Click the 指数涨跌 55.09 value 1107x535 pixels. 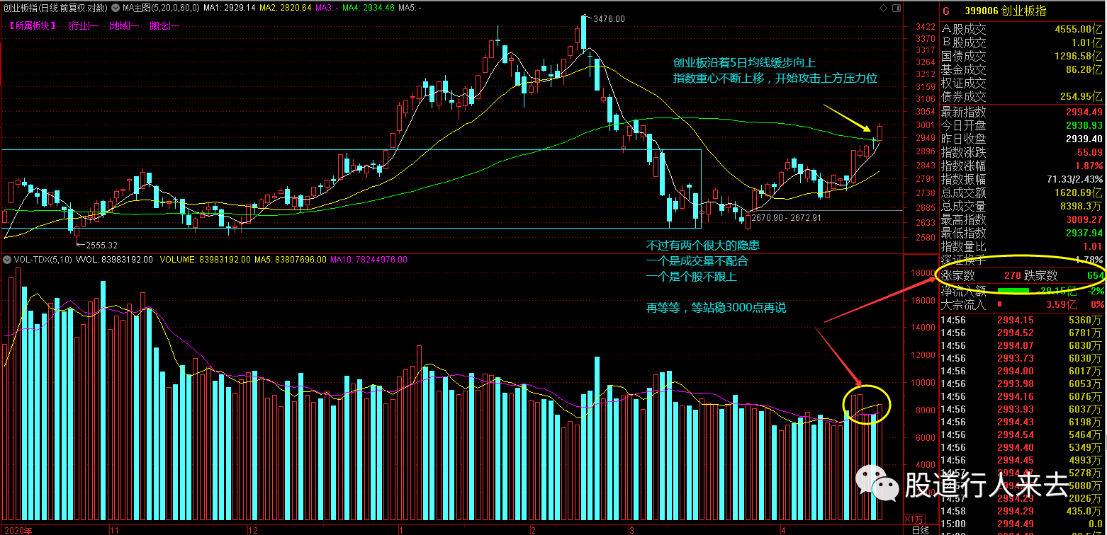(x=1089, y=152)
